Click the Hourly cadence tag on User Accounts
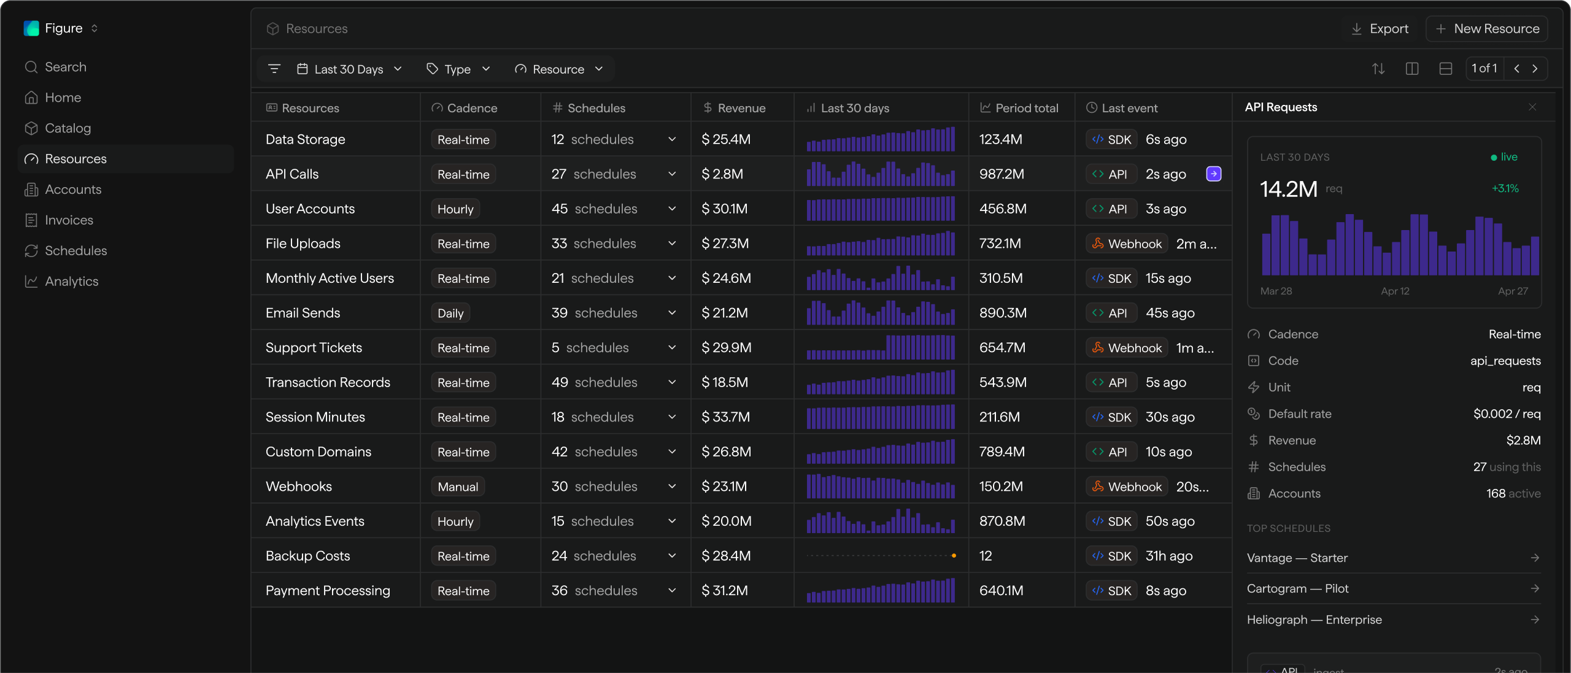Screen dimensions: 1571x673 (455, 209)
